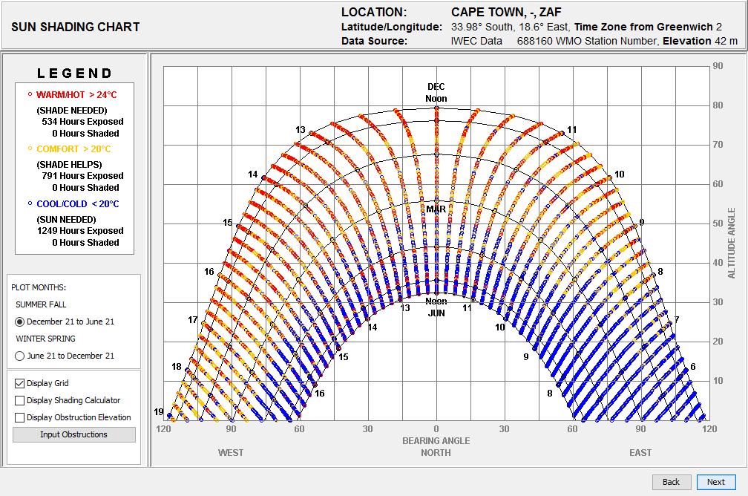
Task: Click the WINTER SPRING label
Action: (45, 339)
